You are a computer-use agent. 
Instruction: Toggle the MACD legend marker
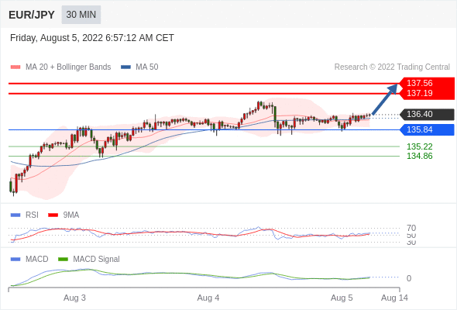(15, 260)
